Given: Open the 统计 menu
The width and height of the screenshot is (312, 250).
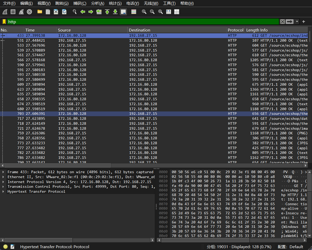Looking at the screenshot, I should coord(115,3).
